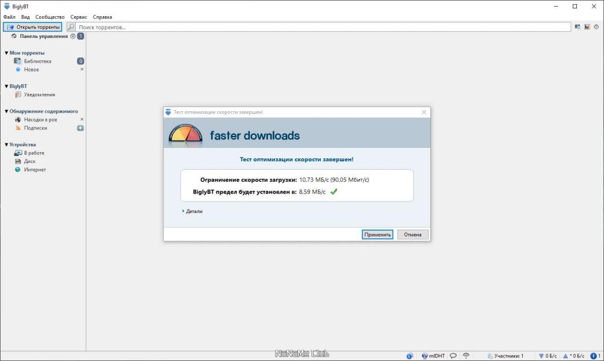Minimize the BiglyBT main window
Screen dimensions: 604x361
(556, 6)
